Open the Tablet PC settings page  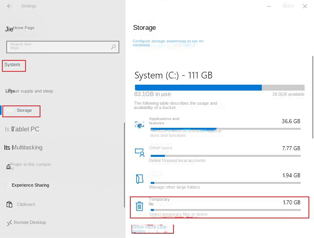(x=26, y=129)
